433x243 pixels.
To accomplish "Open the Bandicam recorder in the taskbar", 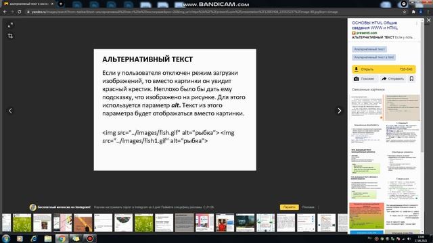I will 90,238.
